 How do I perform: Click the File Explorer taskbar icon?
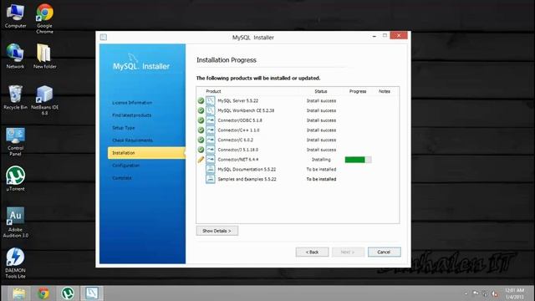pos(18,293)
